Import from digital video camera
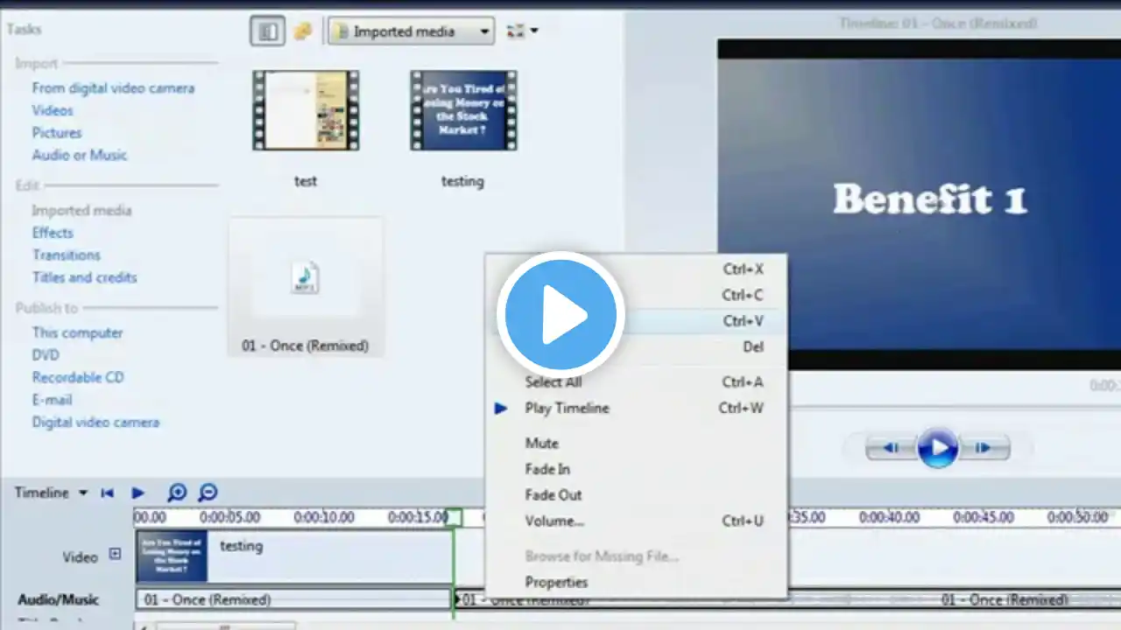Screen dimensions: 1121x630 click(113, 88)
